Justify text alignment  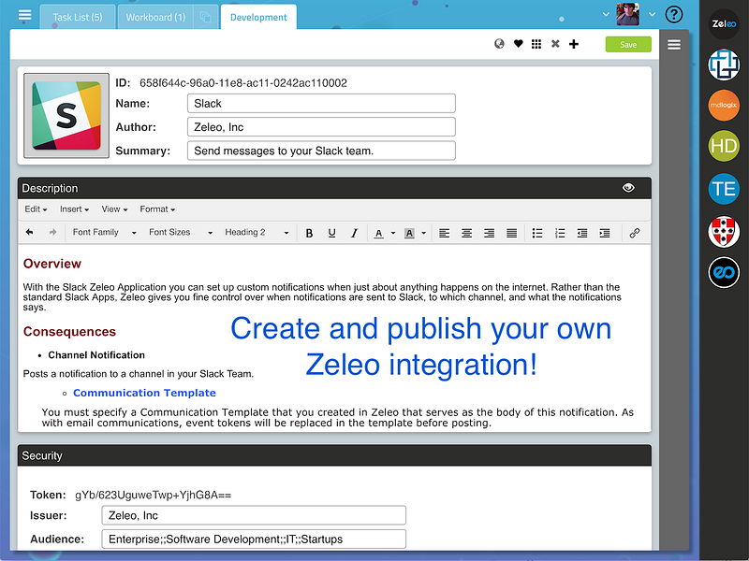(511, 233)
